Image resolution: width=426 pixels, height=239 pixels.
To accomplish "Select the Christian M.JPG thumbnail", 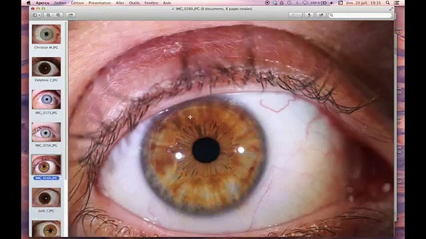I will [46, 34].
